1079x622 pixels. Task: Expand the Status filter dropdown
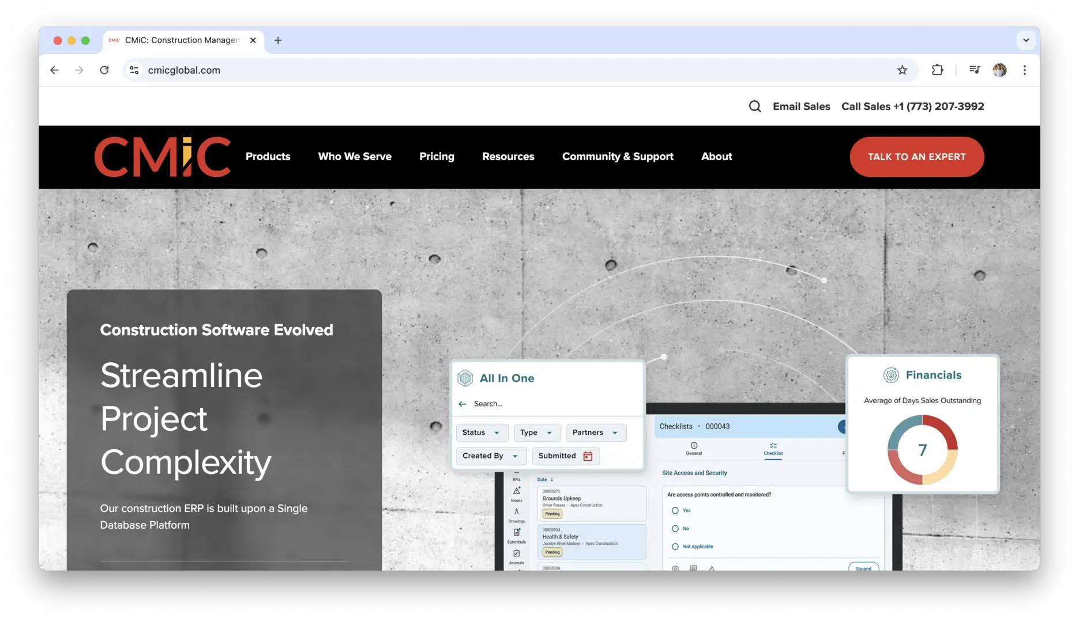pyautogui.click(x=482, y=433)
